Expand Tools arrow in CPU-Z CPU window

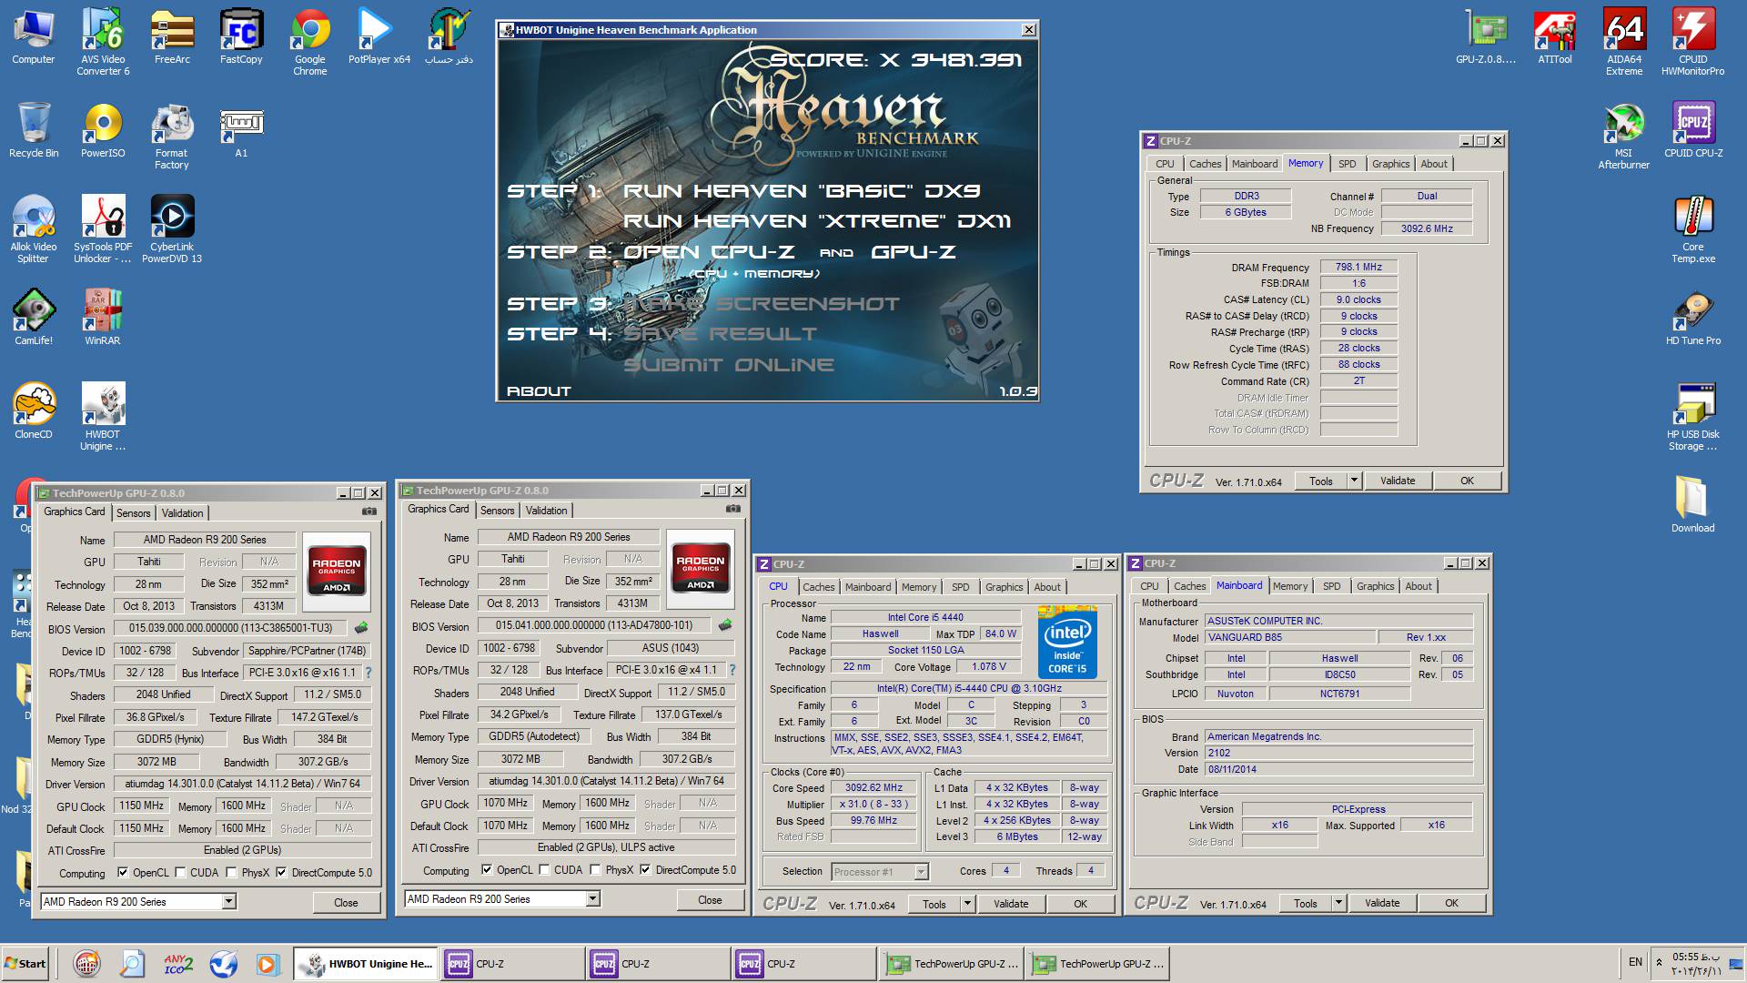tap(967, 904)
